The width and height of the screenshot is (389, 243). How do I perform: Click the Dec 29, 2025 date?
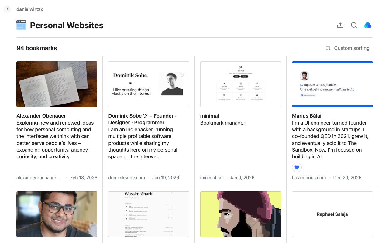pyautogui.click(x=347, y=178)
